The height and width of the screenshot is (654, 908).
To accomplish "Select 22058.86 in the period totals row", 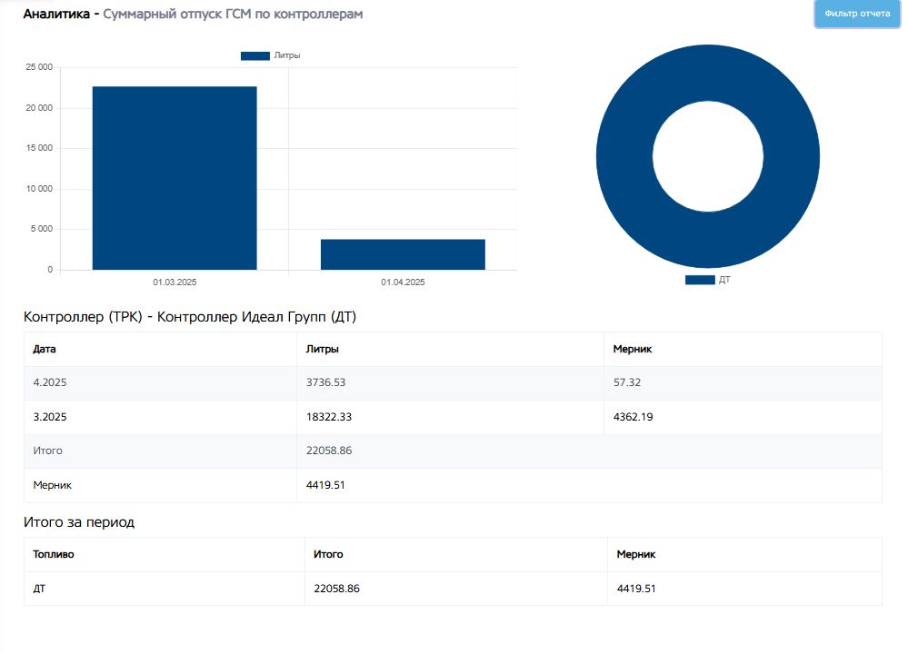I will point(336,589).
